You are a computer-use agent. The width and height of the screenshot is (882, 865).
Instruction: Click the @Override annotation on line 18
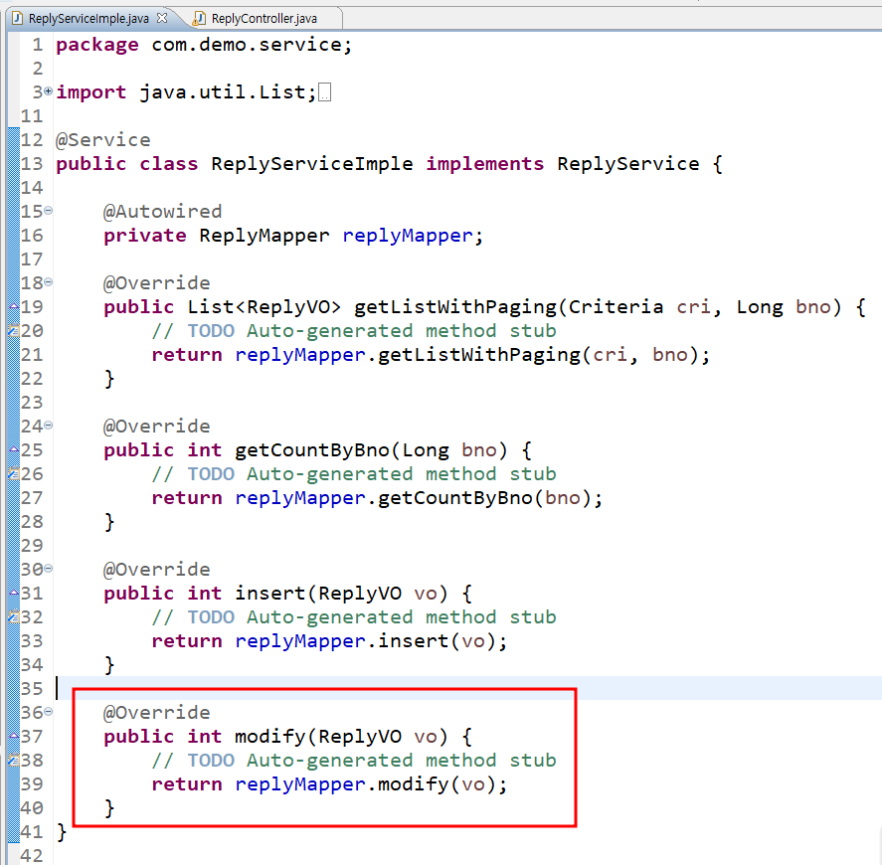coord(156,283)
